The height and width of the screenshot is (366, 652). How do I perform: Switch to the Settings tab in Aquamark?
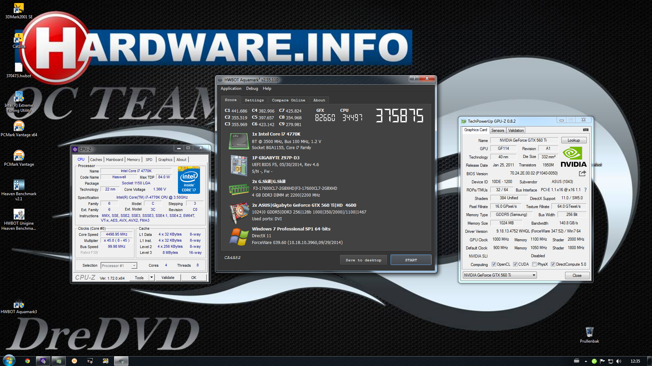[x=254, y=100]
